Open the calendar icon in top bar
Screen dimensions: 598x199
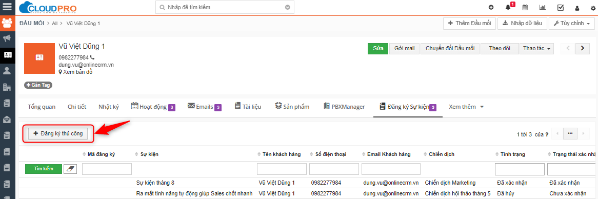(x=525, y=7)
